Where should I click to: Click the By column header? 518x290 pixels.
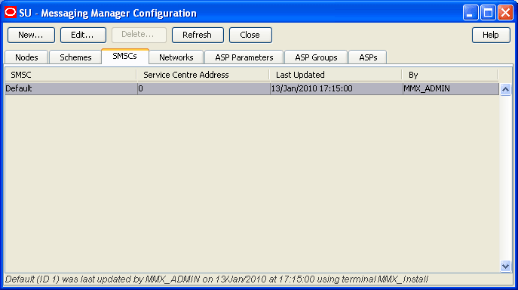450,75
